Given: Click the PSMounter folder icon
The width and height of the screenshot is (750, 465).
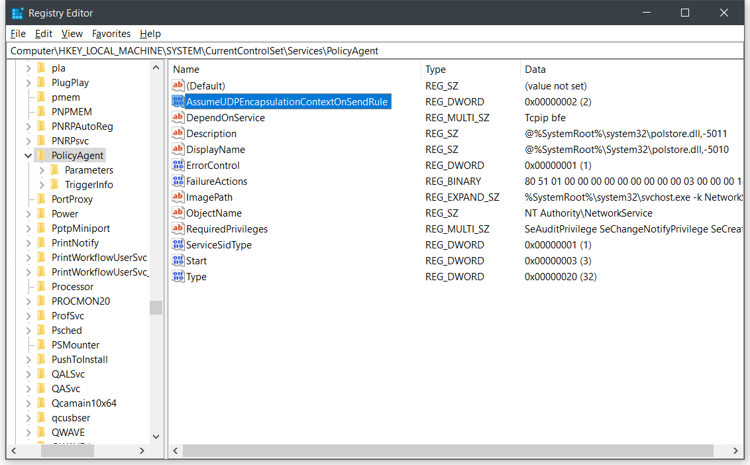Looking at the screenshot, I should pyautogui.click(x=42, y=345).
